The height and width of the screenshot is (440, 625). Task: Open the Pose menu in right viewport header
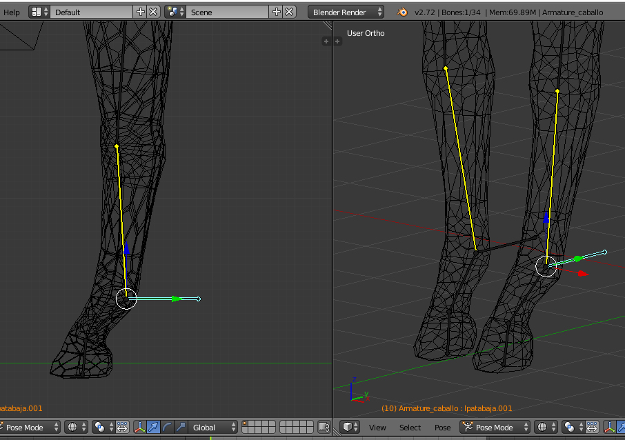tap(442, 428)
